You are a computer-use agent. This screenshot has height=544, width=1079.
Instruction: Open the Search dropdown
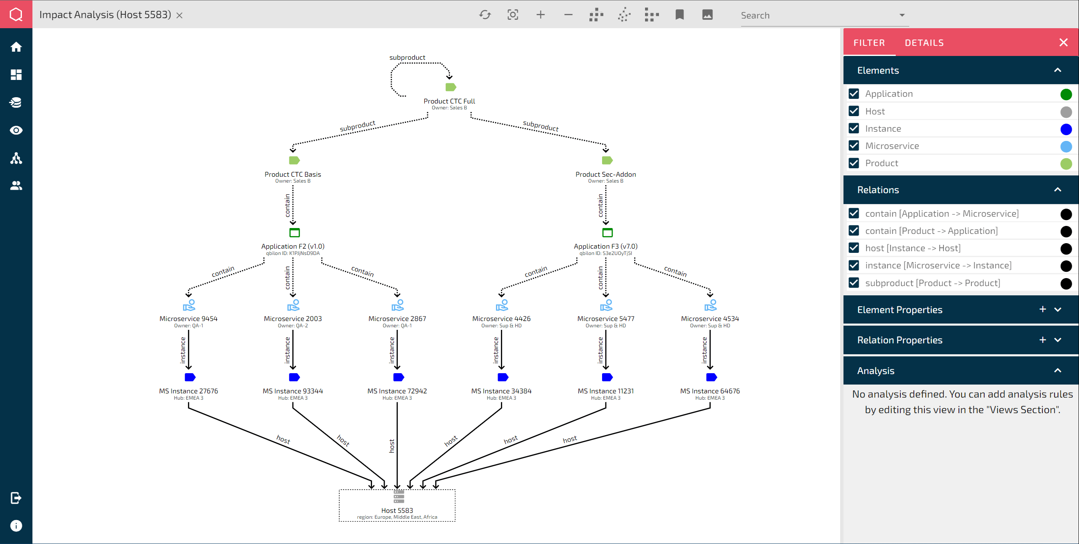[x=901, y=15]
